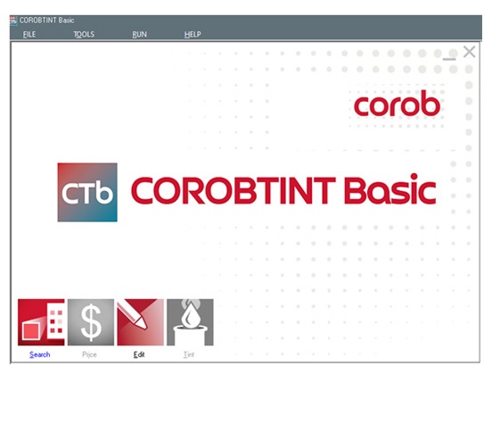Click the Edit text label
The image size is (492, 433).
click(x=139, y=354)
